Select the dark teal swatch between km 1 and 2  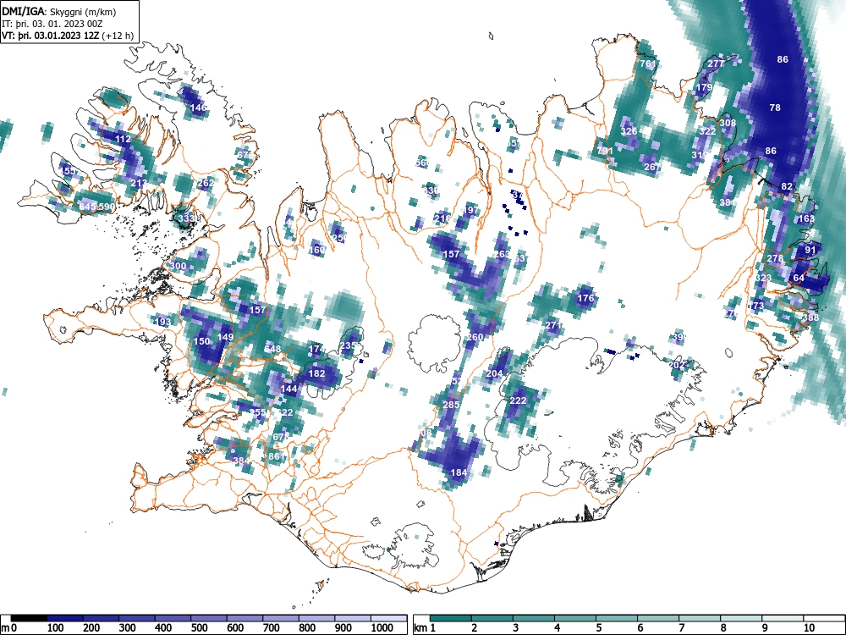pyautogui.click(x=451, y=618)
